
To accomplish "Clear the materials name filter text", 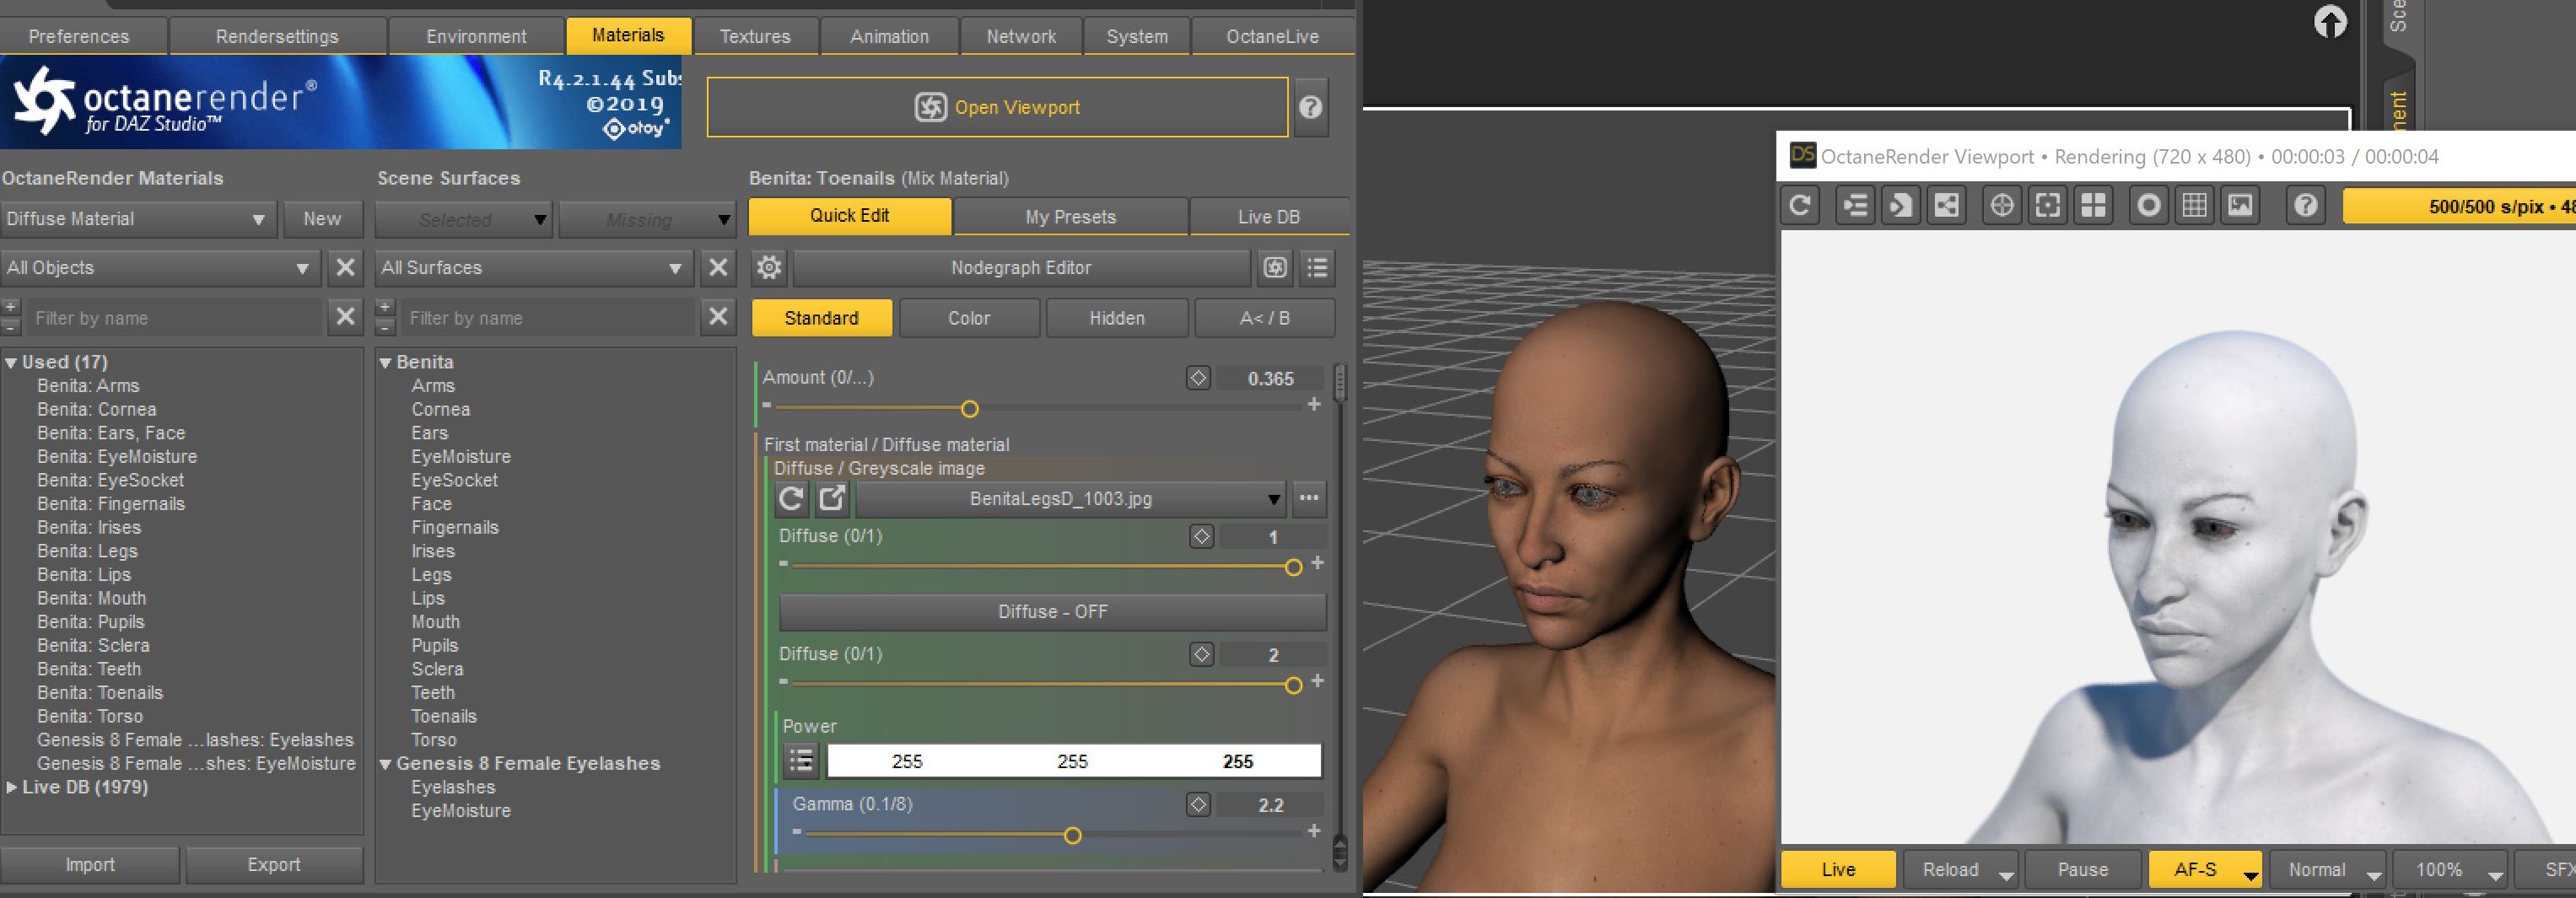I will tap(345, 317).
